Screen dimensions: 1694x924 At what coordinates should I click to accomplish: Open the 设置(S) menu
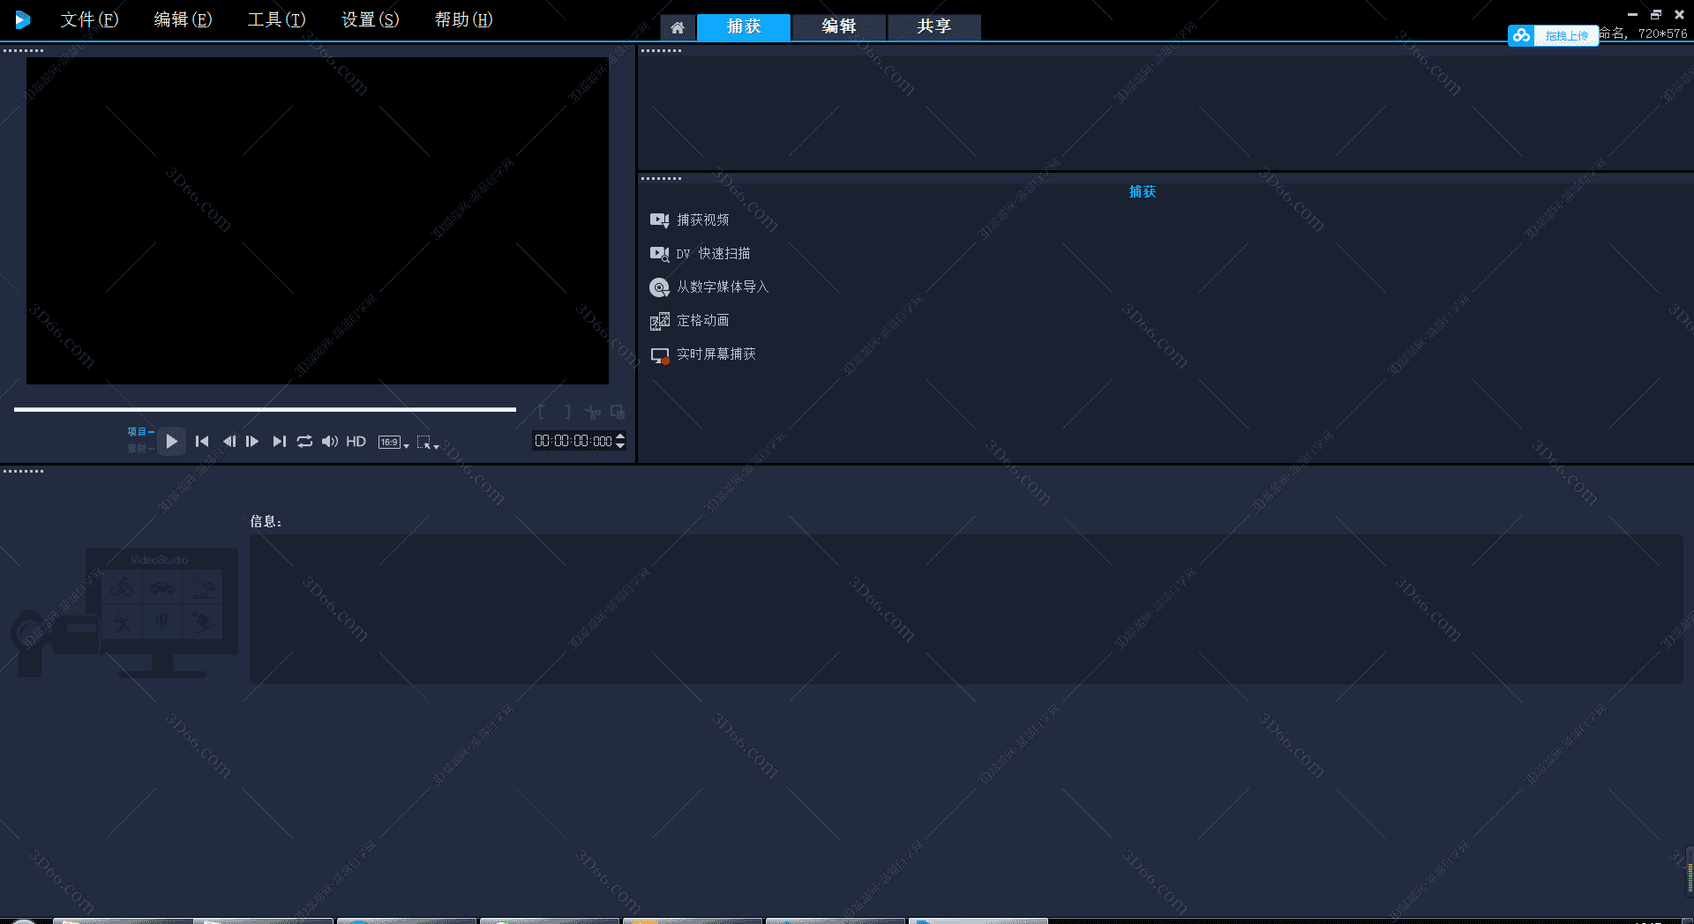pyautogui.click(x=370, y=19)
